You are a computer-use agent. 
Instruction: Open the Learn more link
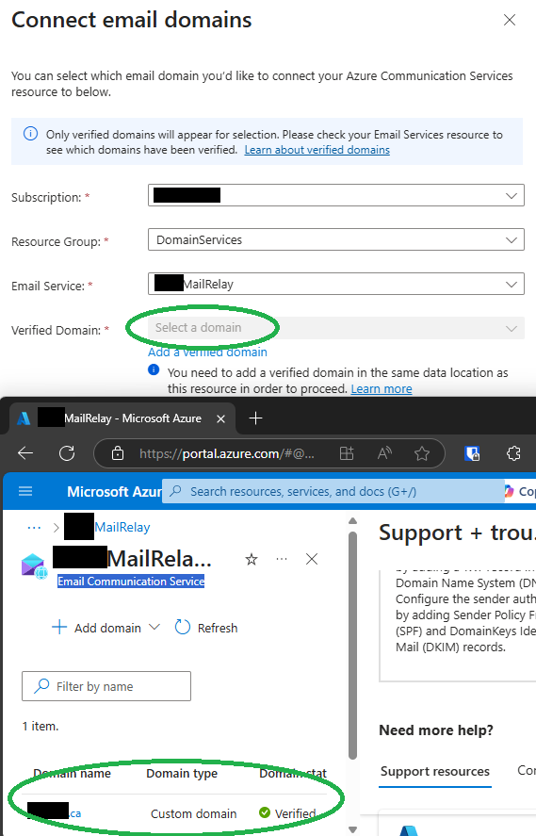[382, 389]
